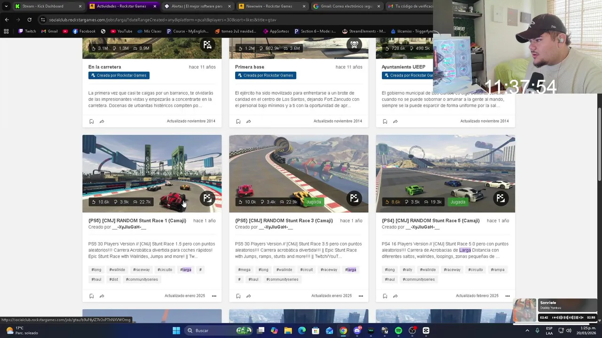The width and height of the screenshot is (602, 338).
Task: Open title {PS4} [CMJ] RANDOM Stunt Race 5
Action: (431, 221)
